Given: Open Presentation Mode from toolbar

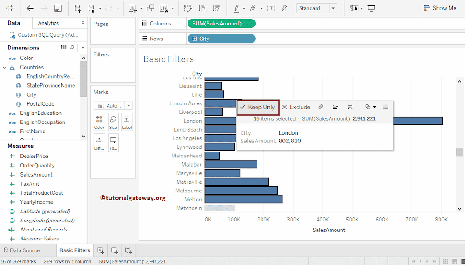Looking at the screenshot, I should point(371,8).
